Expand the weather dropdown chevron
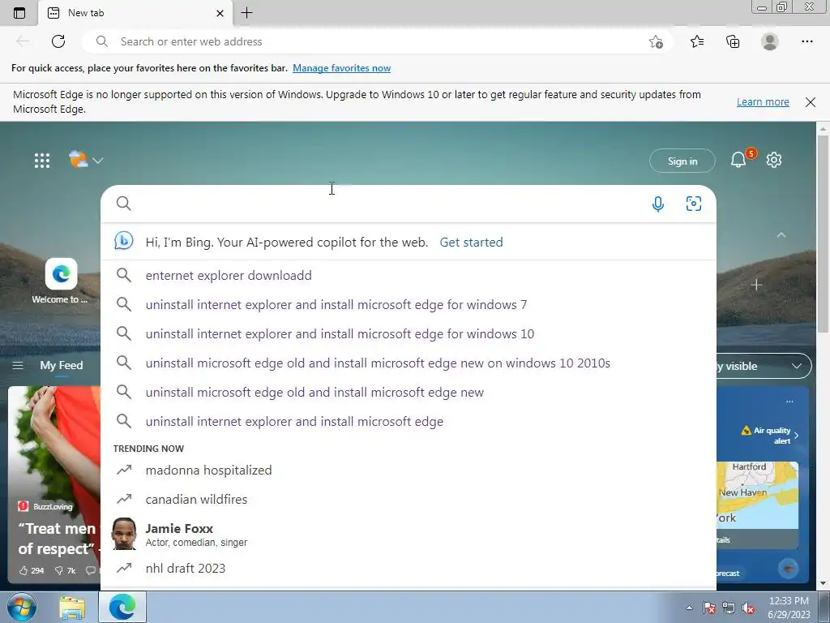 point(98,160)
